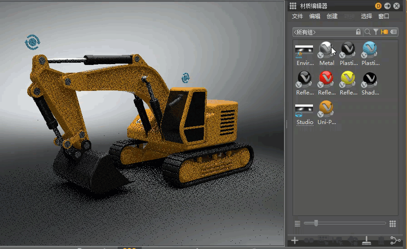Click the checkmark badge on Metal material
407x249 pixels.
[321, 55]
